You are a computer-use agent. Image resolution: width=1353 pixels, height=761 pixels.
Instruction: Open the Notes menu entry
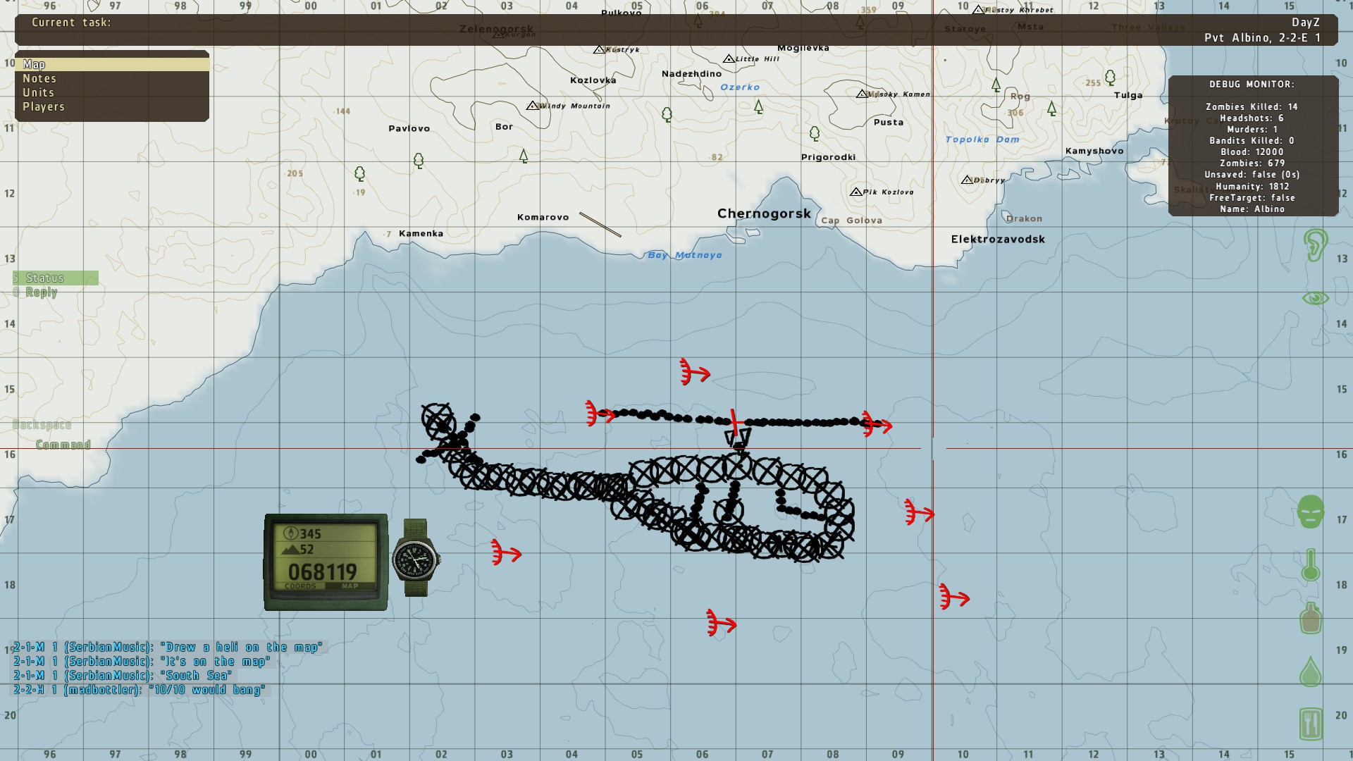(39, 79)
